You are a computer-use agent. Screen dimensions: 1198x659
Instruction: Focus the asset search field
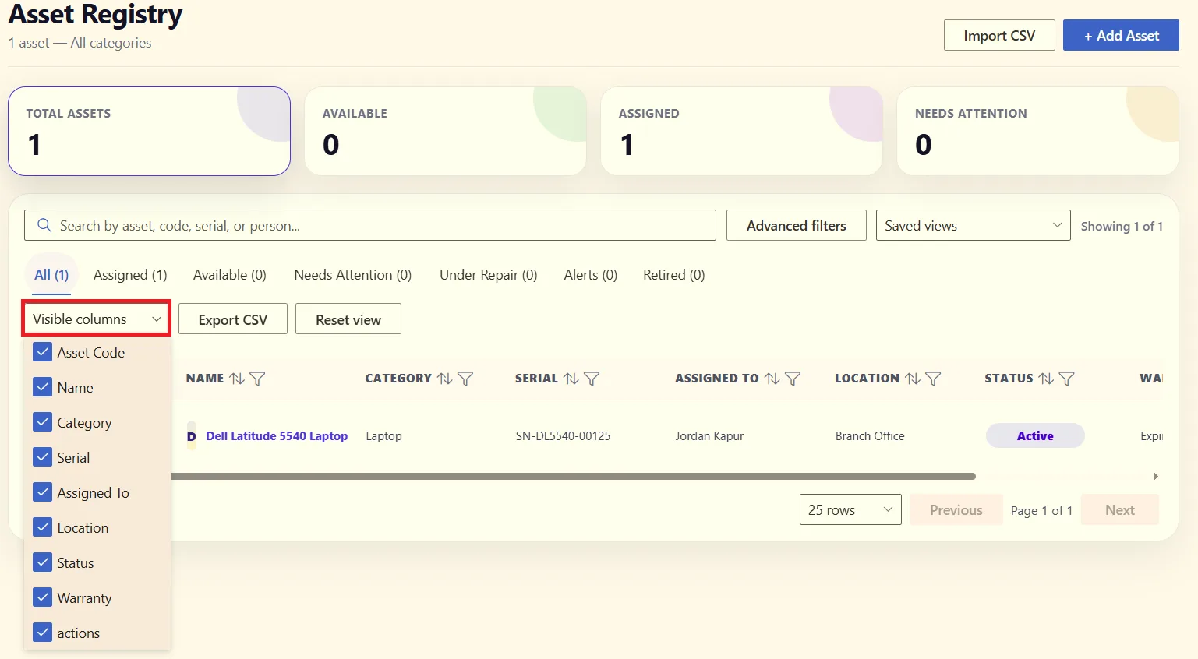370,225
